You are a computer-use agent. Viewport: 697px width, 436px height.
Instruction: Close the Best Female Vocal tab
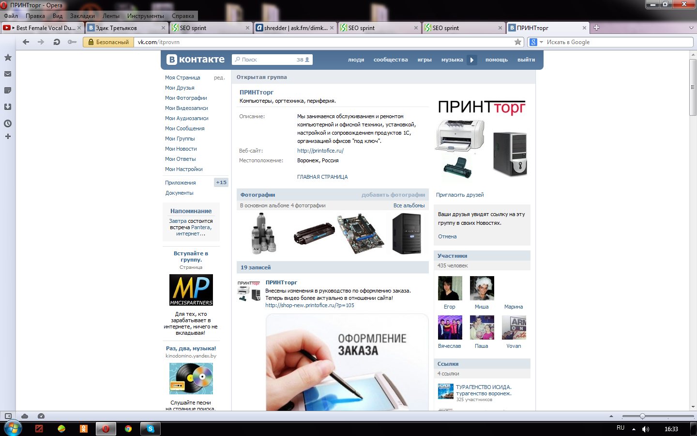[x=79, y=28]
